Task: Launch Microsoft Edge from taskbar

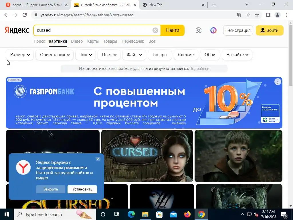Action: pyautogui.click(x=131, y=214)
